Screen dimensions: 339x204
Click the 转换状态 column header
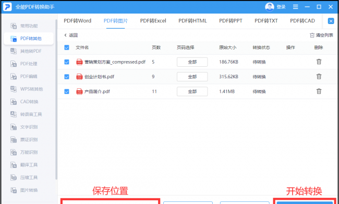point(261,47)
